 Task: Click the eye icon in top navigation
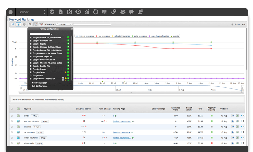tap(78, 12)
